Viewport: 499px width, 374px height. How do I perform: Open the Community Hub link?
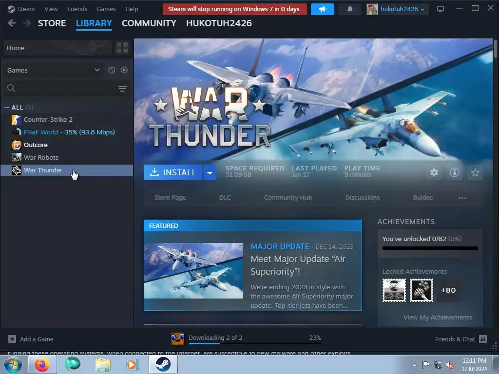(x=288, y=198)
